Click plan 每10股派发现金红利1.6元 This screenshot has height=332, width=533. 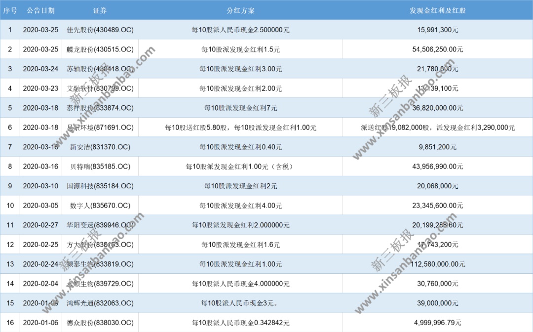[241, 245]
